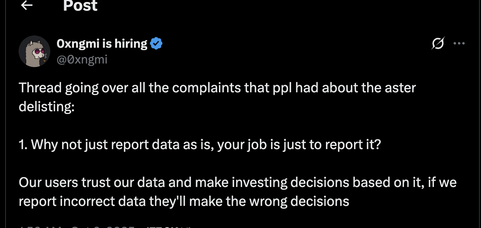This screenshot has width=481, height=228.
Task: Click the blue verified badge
Action: click(x=157, y=43)
